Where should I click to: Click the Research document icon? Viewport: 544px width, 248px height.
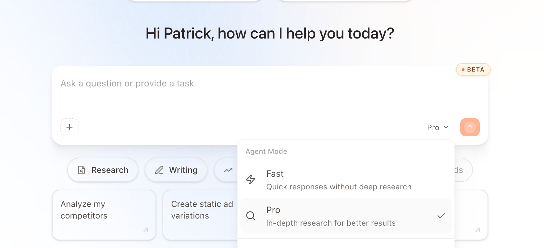81,170
